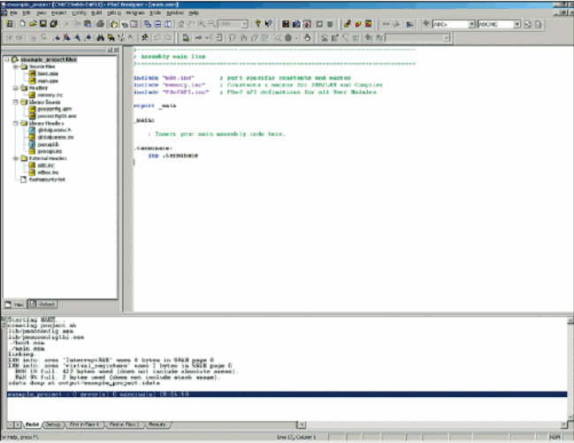Collapse the example_project files root node
The width and height of the screenshot is (574, 443).
tap(6, 59)
